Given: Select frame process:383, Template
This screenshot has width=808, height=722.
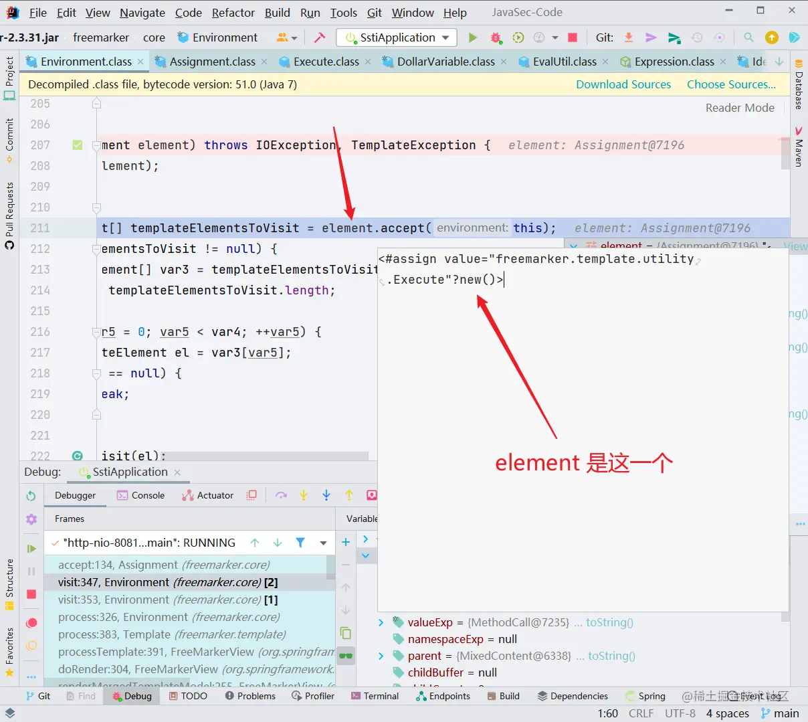Looking at the screenshot, I should click(x=188, y=634).
